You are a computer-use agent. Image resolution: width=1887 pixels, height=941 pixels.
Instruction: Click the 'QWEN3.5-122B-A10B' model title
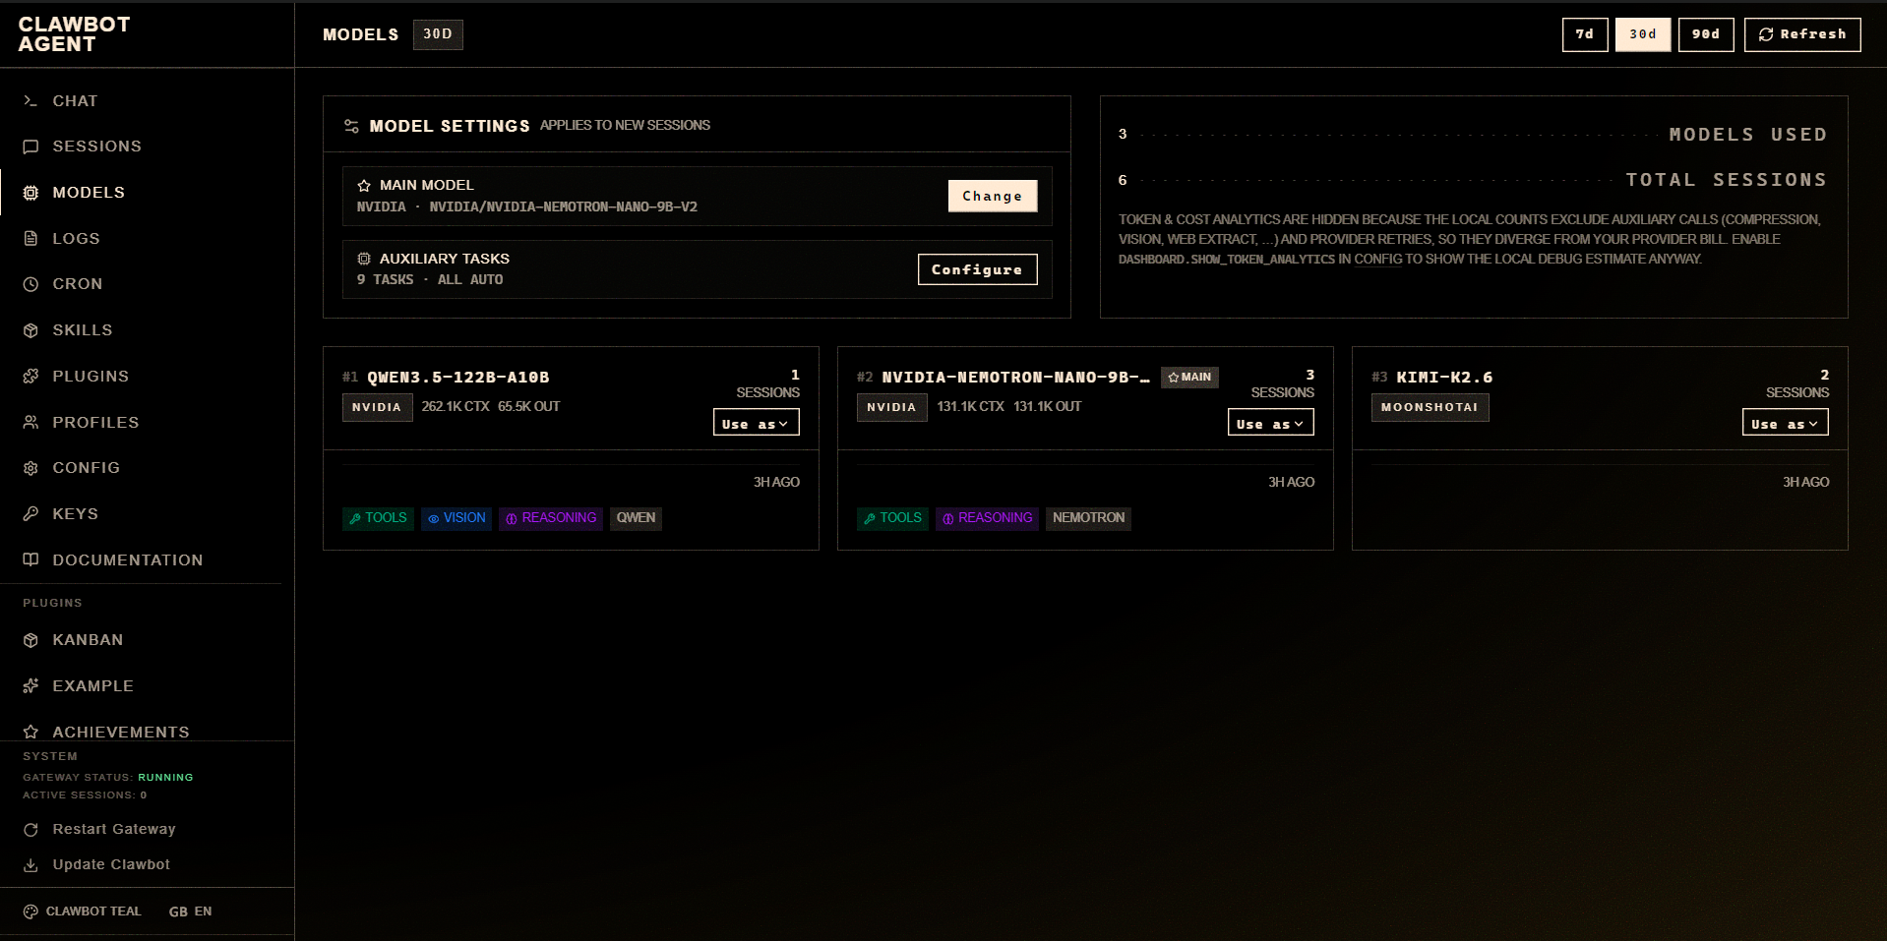pos(458,378)
